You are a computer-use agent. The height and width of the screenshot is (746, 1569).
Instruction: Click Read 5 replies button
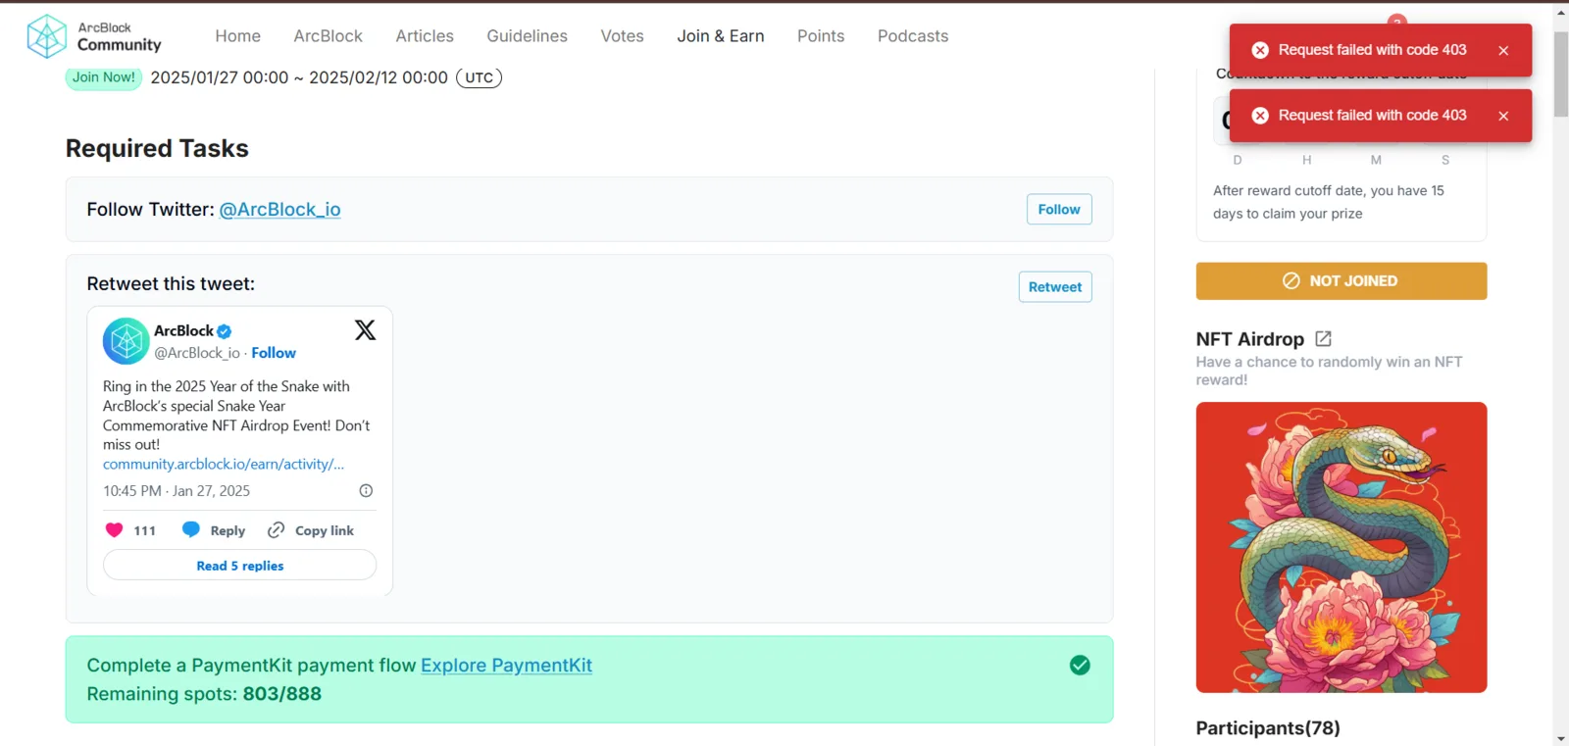(240, 566)
